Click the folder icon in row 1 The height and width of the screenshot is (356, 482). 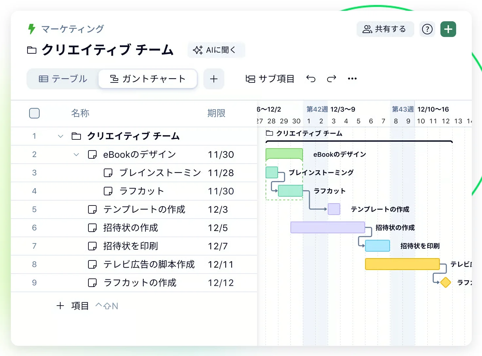[76, 136]
